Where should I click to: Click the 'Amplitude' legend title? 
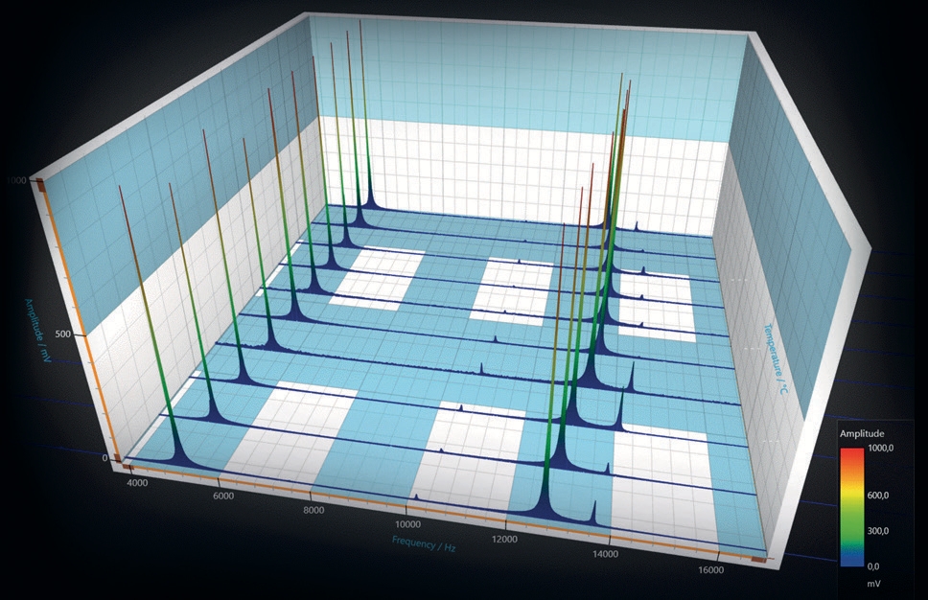(862, 433)
